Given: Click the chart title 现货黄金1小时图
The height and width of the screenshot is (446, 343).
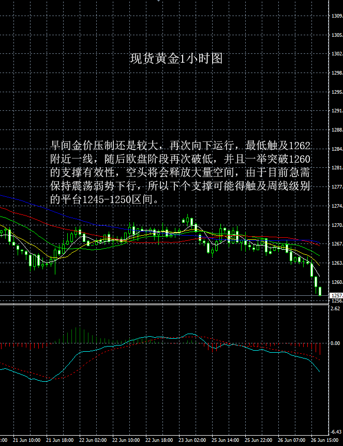Looking at the screenshot, I should tap(176, 59).
